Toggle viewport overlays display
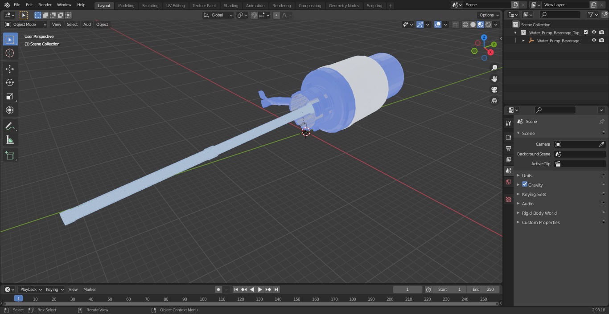This screenshot has height=314, width=609. [x=438, y=24]
